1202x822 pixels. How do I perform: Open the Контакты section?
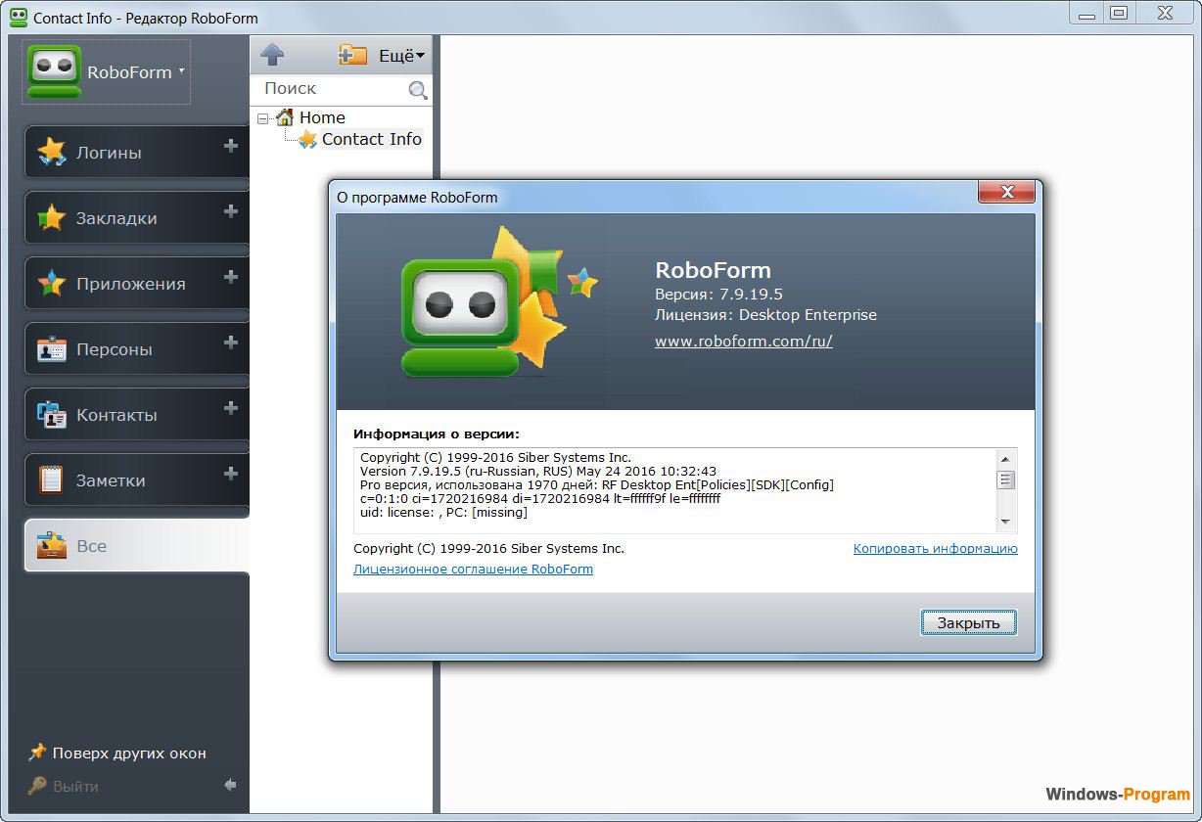coord(136,415)
